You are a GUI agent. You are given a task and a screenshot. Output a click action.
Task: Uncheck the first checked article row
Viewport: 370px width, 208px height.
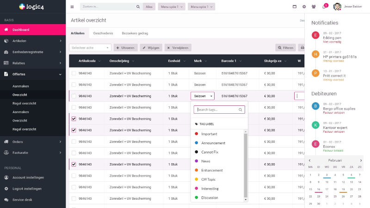pyautogui.click(x=74, y=119)
